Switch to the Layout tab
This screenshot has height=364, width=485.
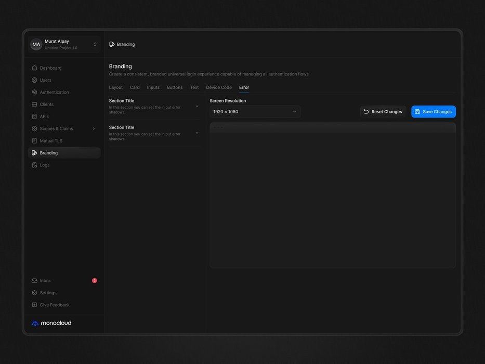coord(116,87)
